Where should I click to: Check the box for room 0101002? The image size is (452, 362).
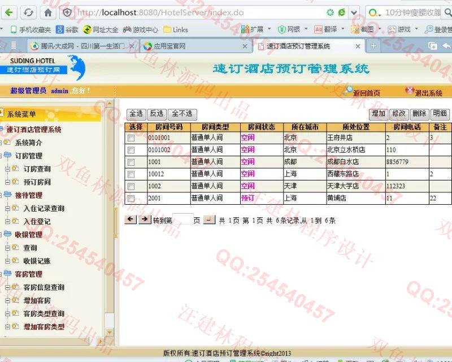[x=131, y=150]
